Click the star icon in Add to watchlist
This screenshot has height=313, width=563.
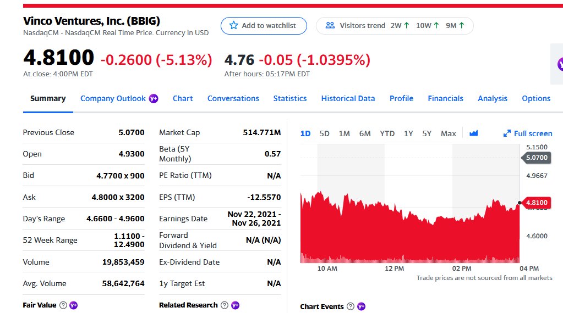(x=234, y=25)
